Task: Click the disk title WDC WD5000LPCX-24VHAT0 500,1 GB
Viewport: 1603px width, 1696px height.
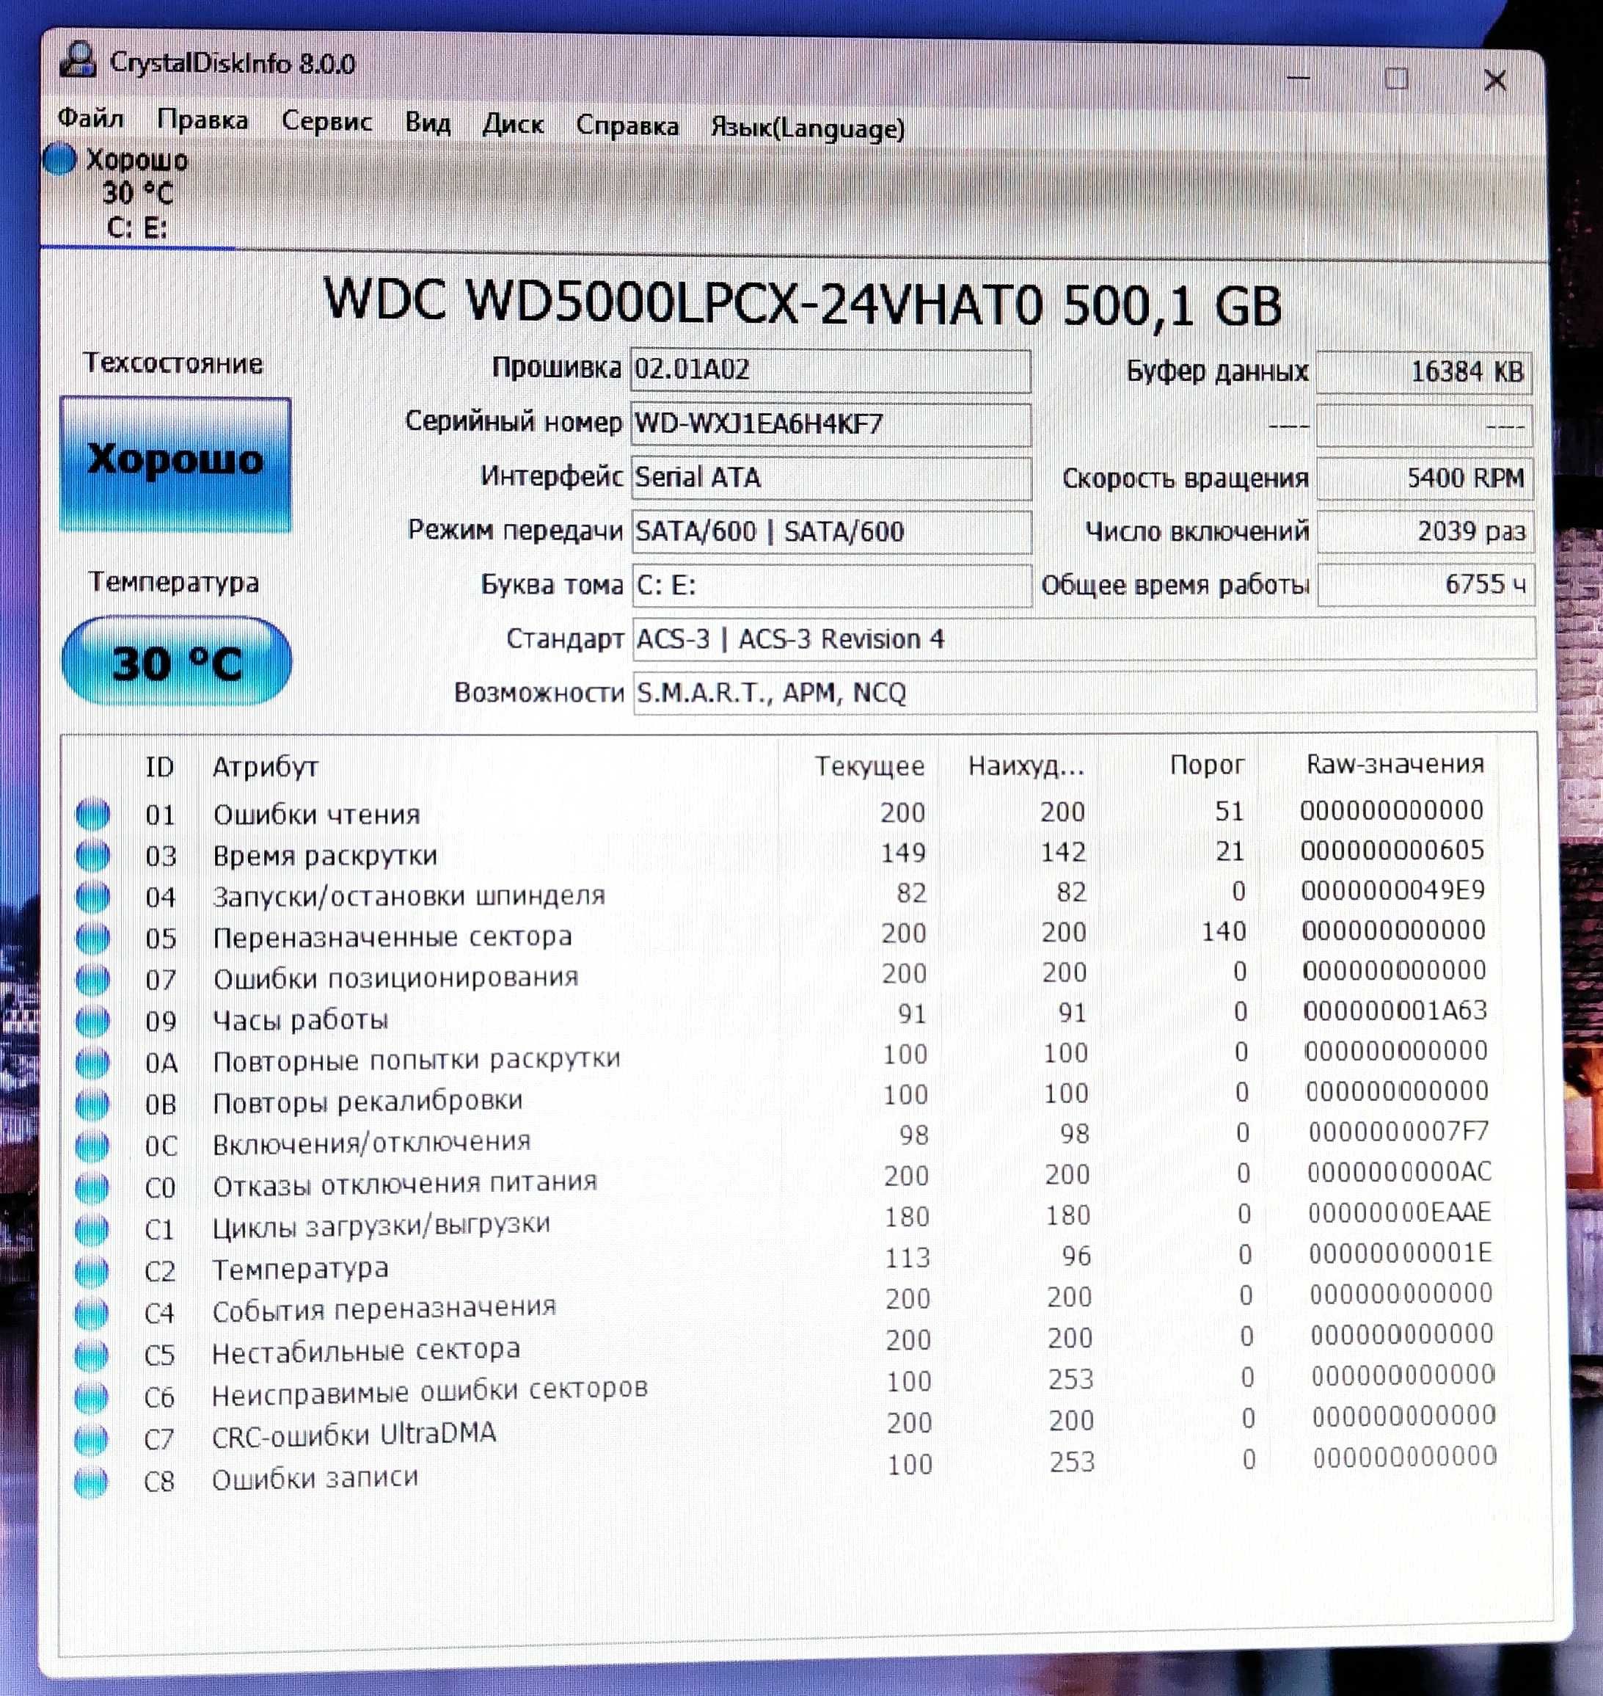Action: coord(803,302)
